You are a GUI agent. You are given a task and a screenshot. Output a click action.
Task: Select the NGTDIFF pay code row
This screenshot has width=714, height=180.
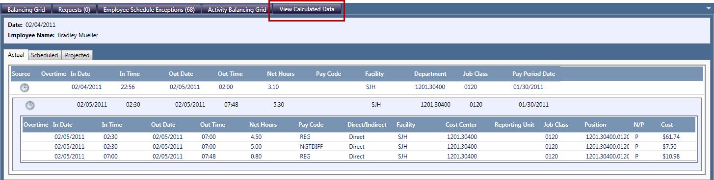(x=359, y=146)
